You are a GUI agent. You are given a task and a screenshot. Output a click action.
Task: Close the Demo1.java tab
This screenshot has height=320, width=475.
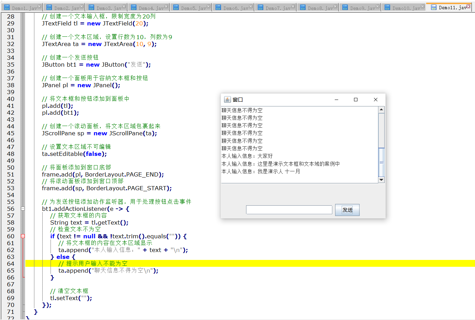coord(40,7)
